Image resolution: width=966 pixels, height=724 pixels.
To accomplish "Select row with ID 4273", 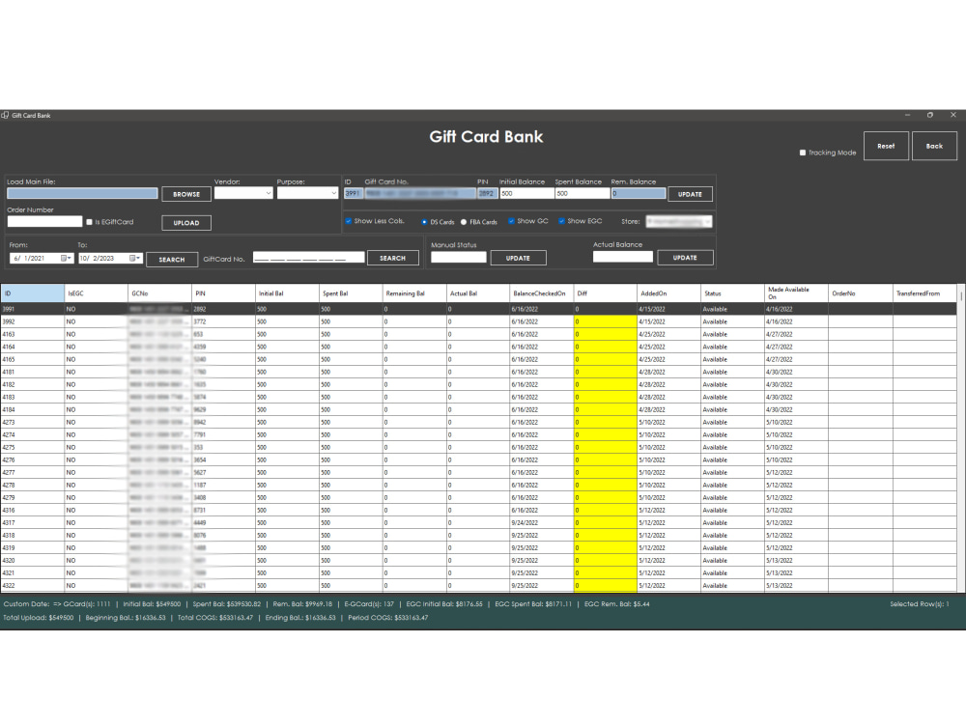I will pyautogui.click(x=478, y=423).
